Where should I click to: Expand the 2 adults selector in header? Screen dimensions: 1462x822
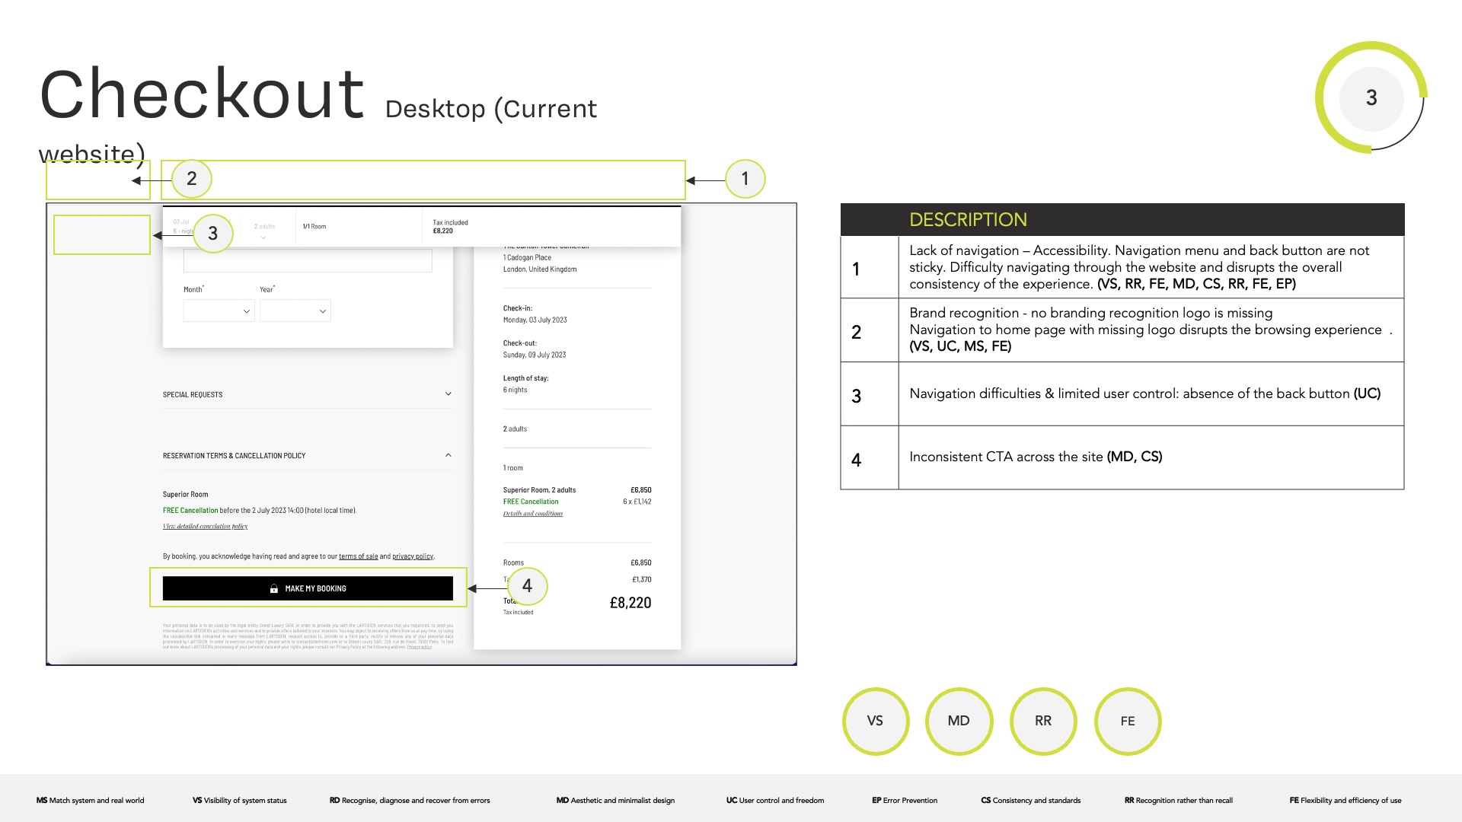[x=264, y=230]
